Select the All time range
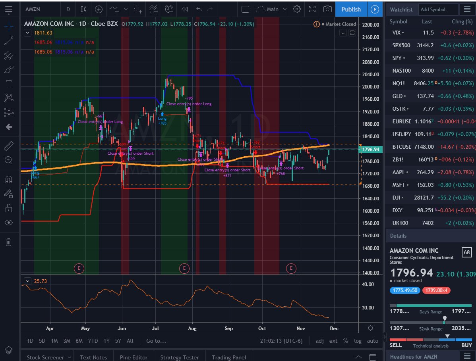This screenshot has width=476, height=361. coord(130,341)
